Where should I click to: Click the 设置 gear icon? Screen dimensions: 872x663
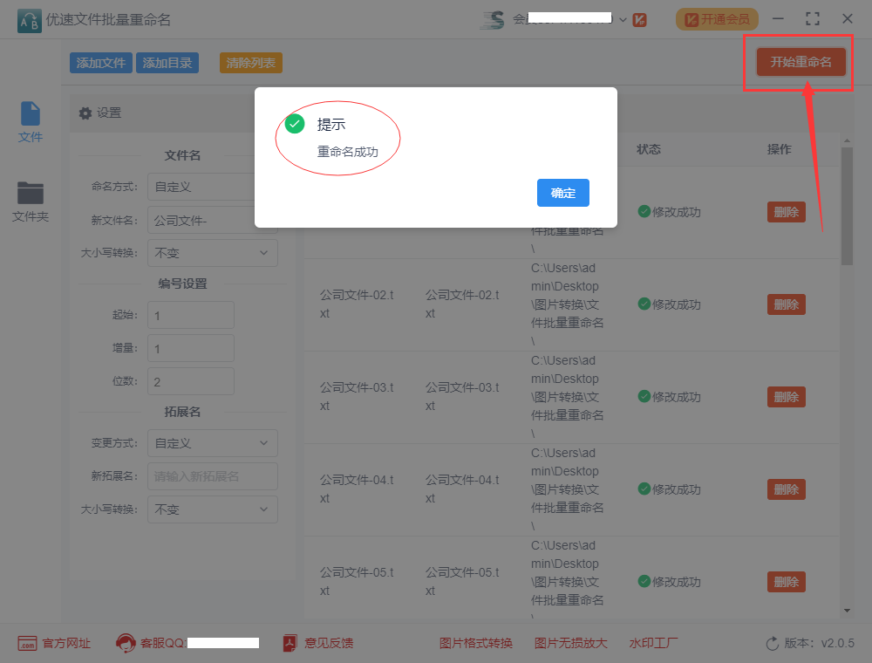tap(85, 113)
